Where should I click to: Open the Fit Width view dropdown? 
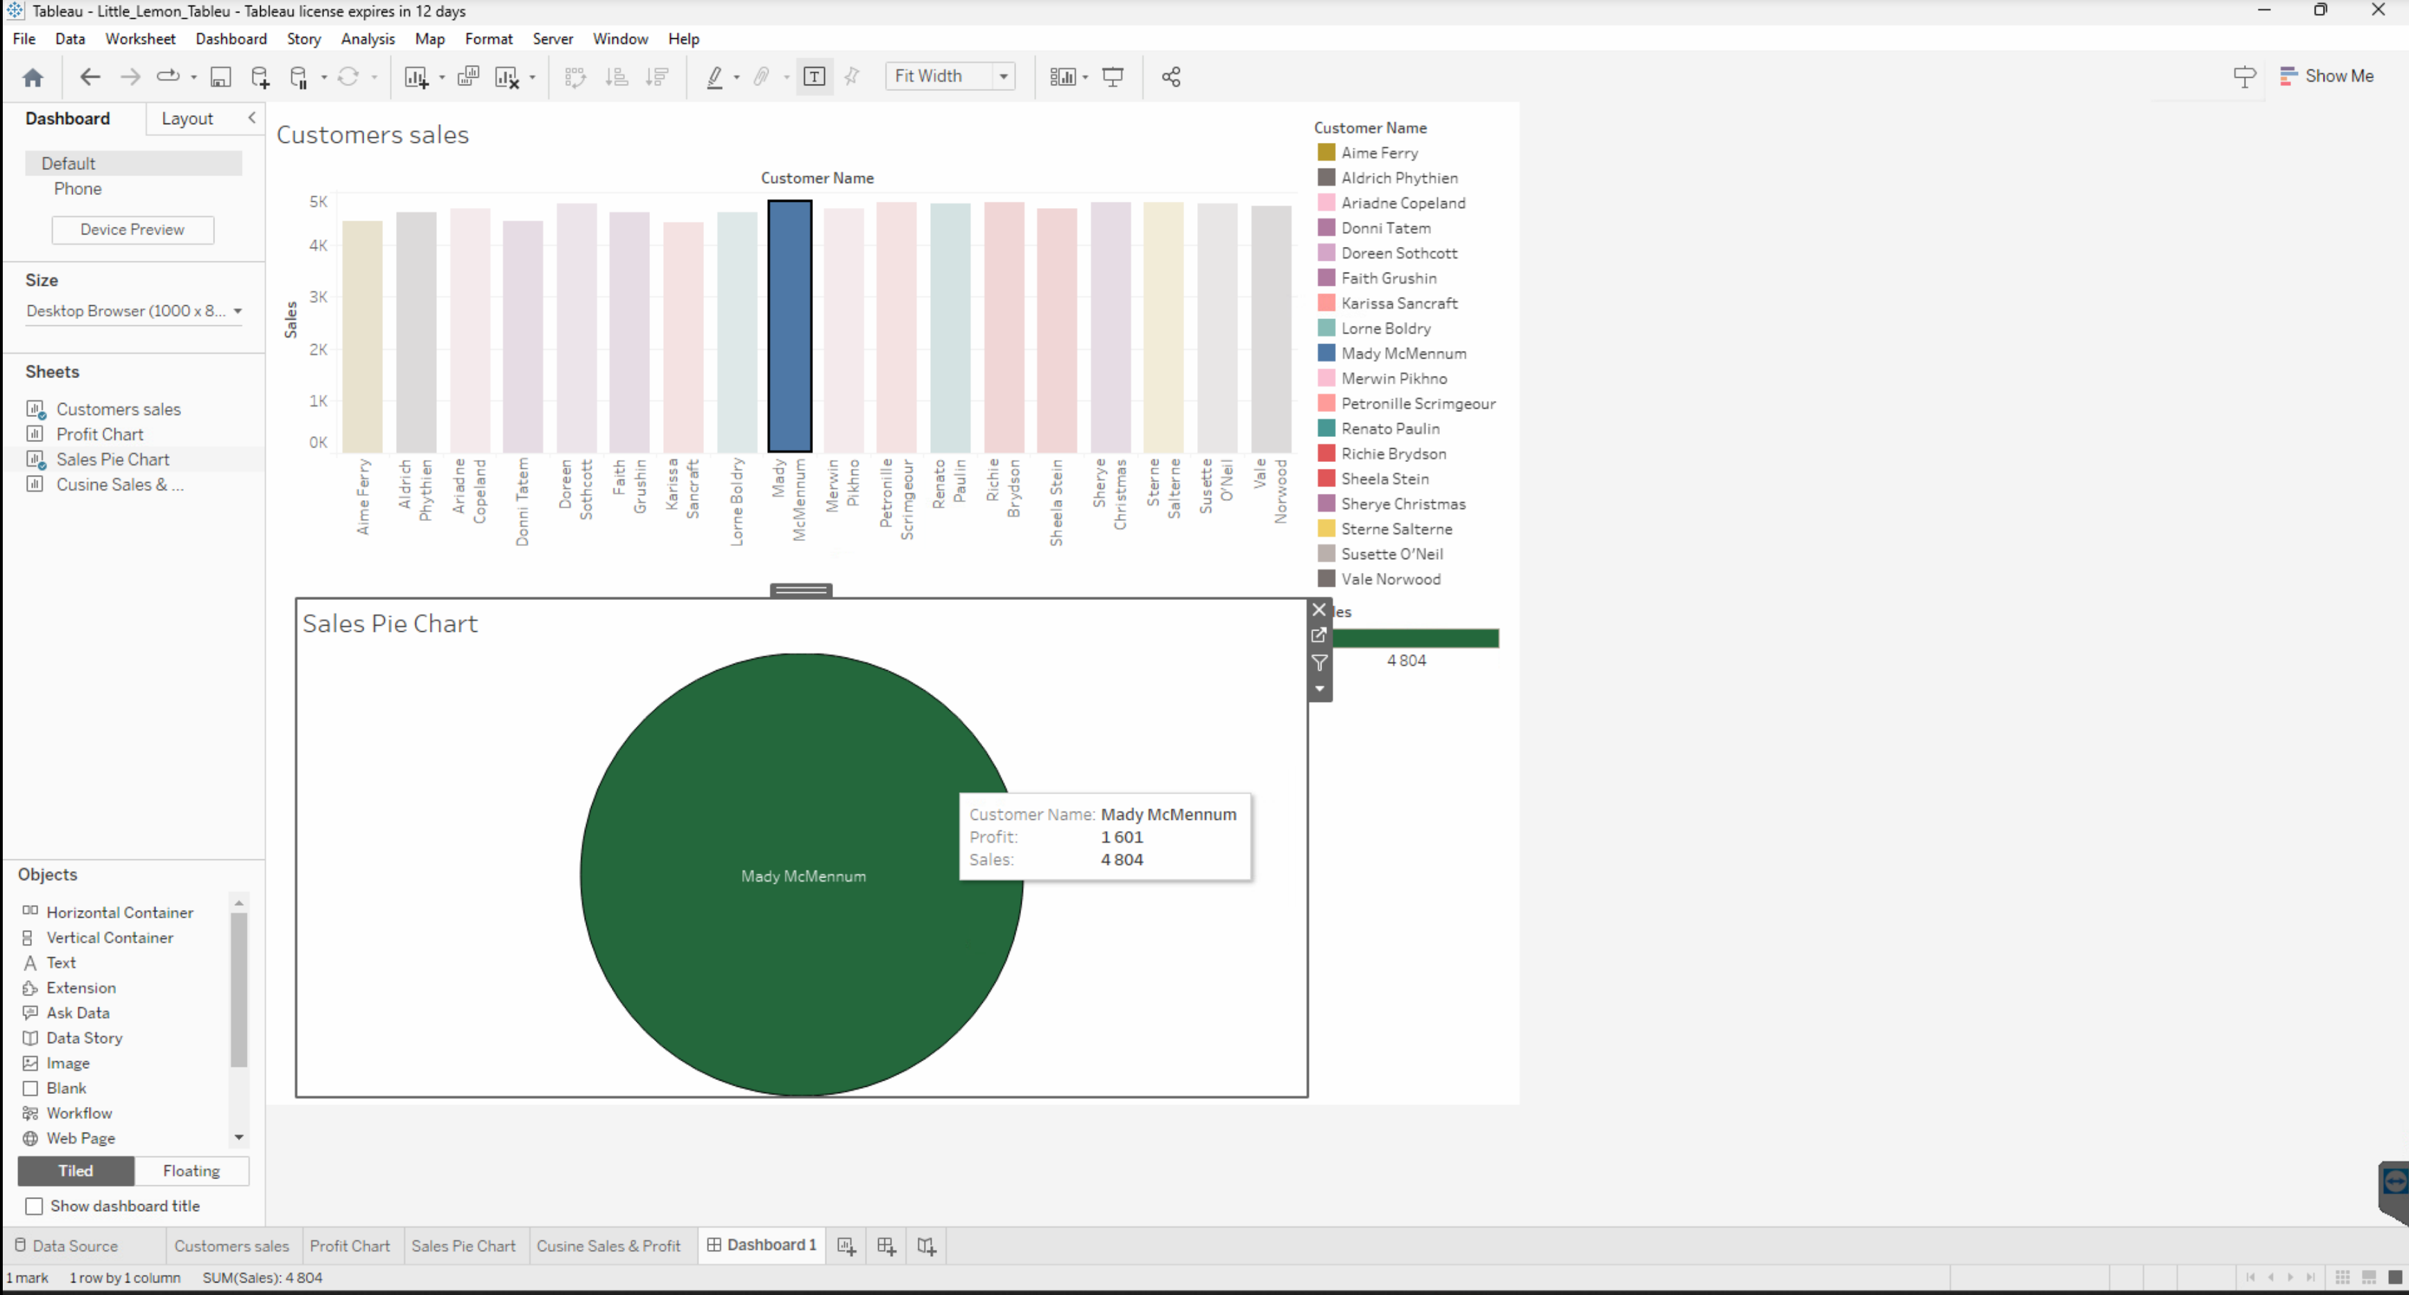[1003, 75]
